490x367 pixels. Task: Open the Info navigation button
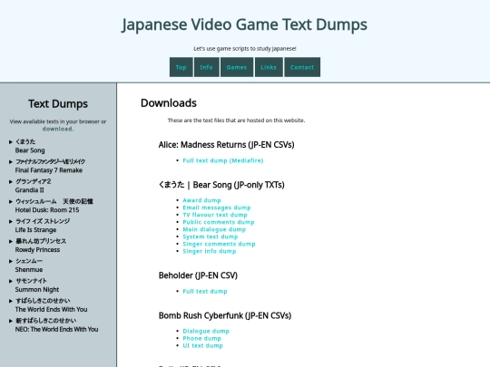[x=206, y=67]
